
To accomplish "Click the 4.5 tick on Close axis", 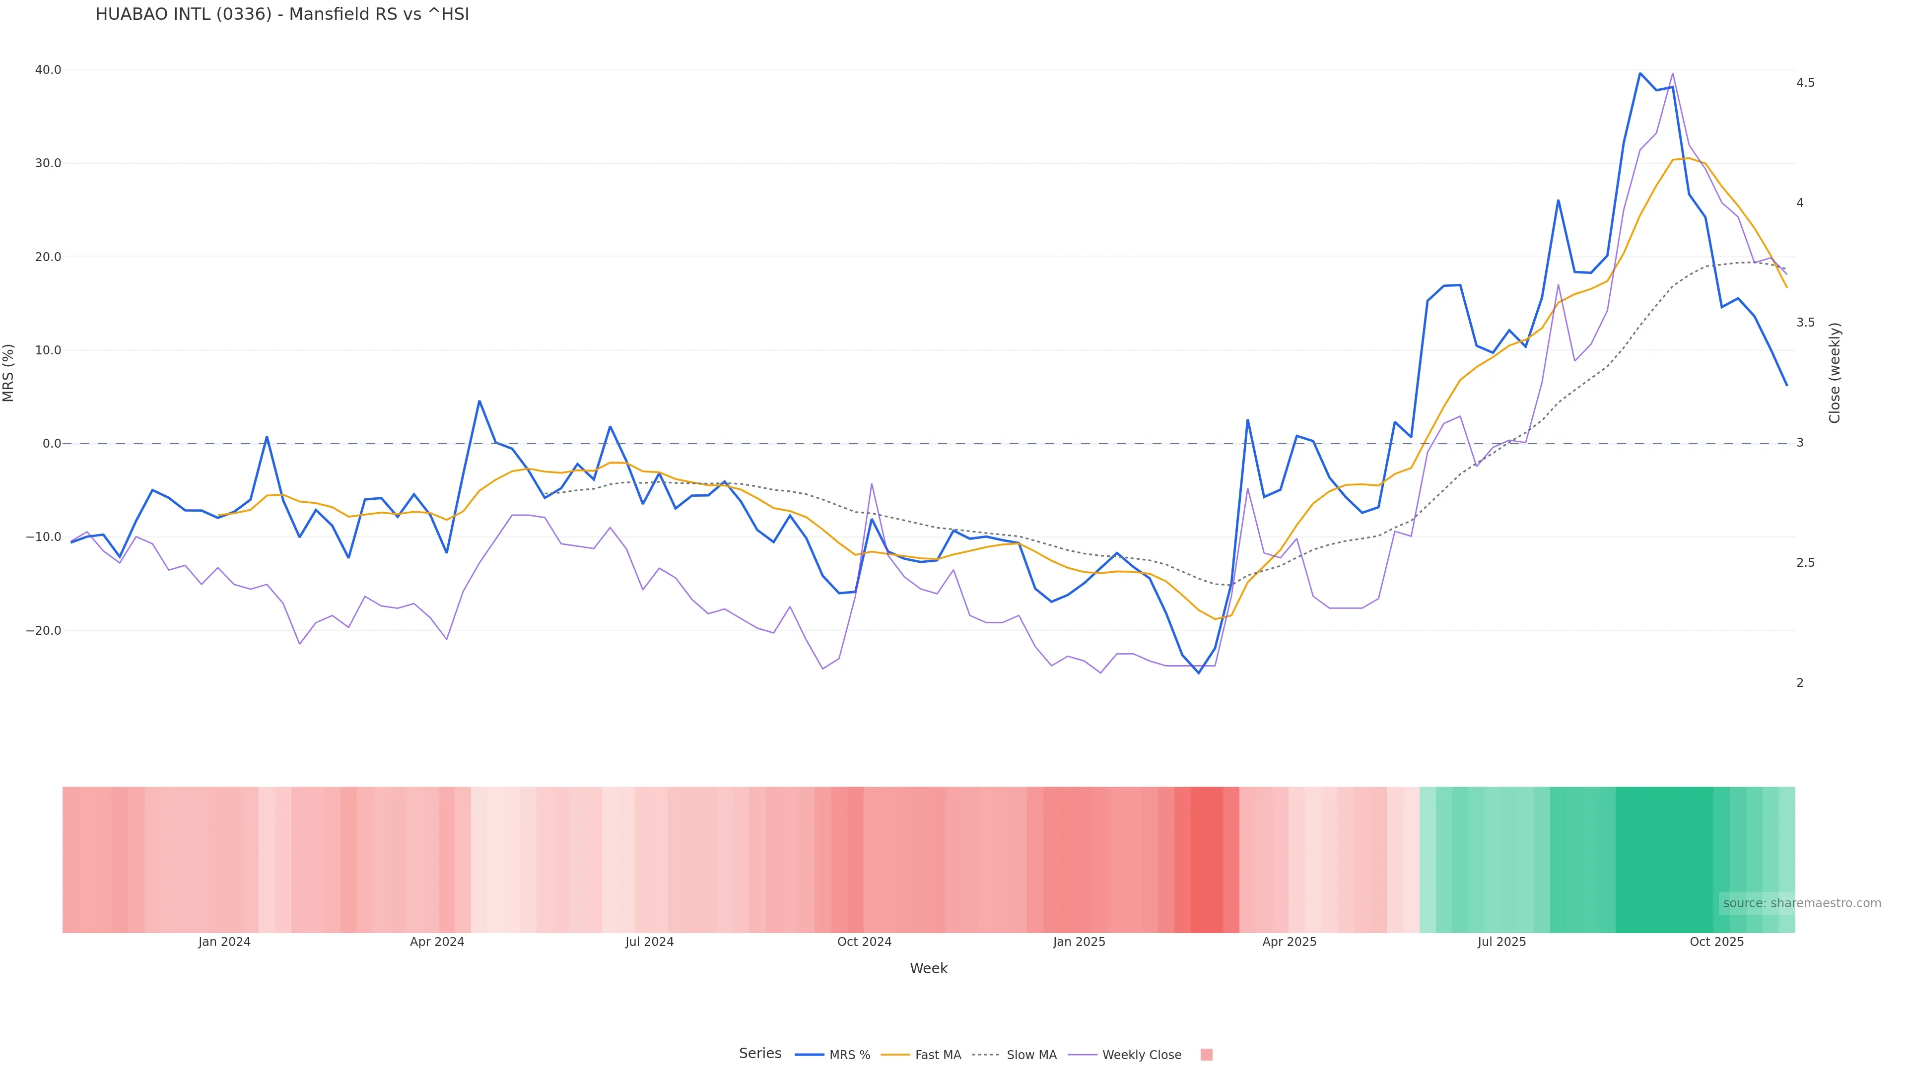I will pos(1805,83).
